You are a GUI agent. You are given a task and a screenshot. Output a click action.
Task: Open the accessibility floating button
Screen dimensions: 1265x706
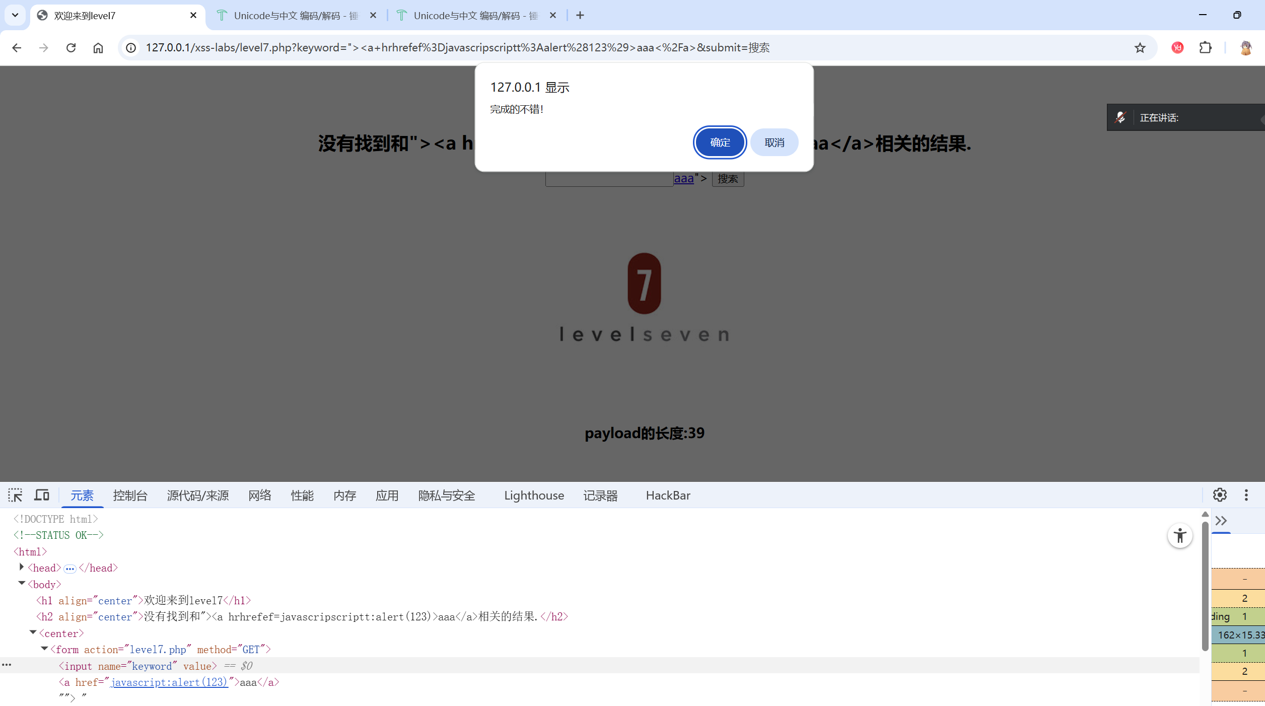pyautogui.click(x=1180, y=536)
